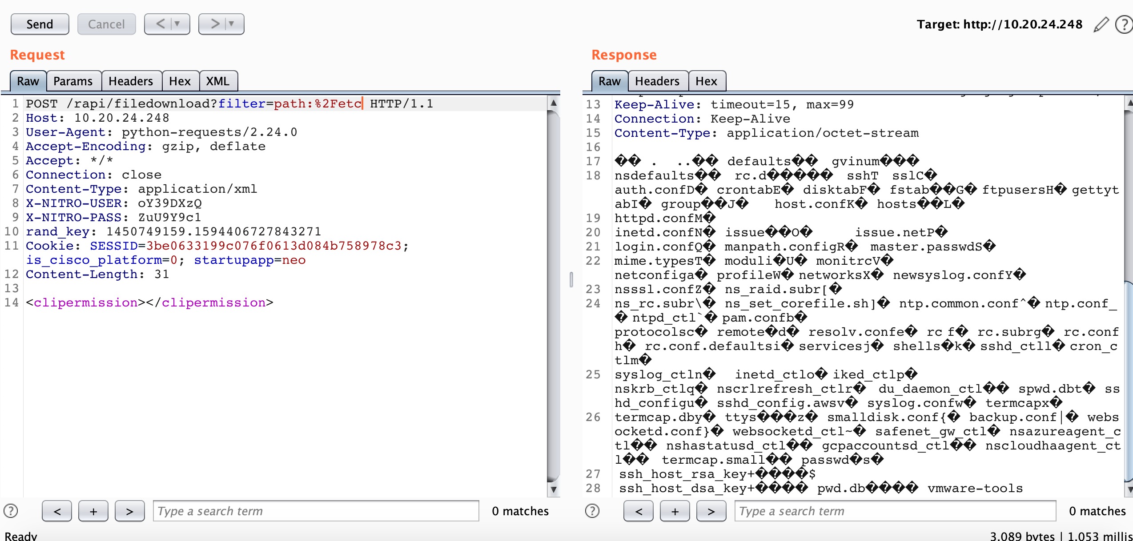
Task: Click the Cancel button
Action: (x=106, y=24)
